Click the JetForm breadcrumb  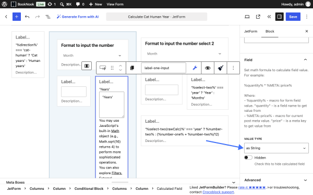(14, 189)
